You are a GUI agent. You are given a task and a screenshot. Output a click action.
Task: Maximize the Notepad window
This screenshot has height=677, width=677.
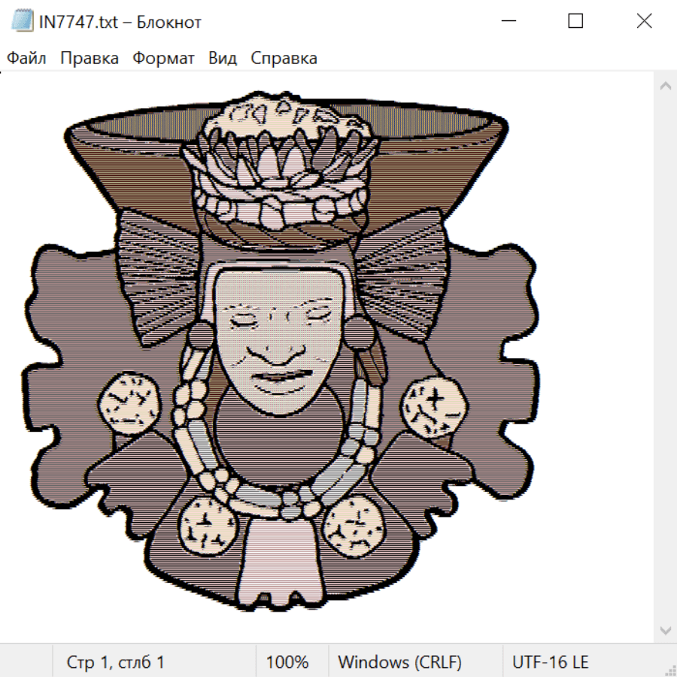(x=575, y=21)
